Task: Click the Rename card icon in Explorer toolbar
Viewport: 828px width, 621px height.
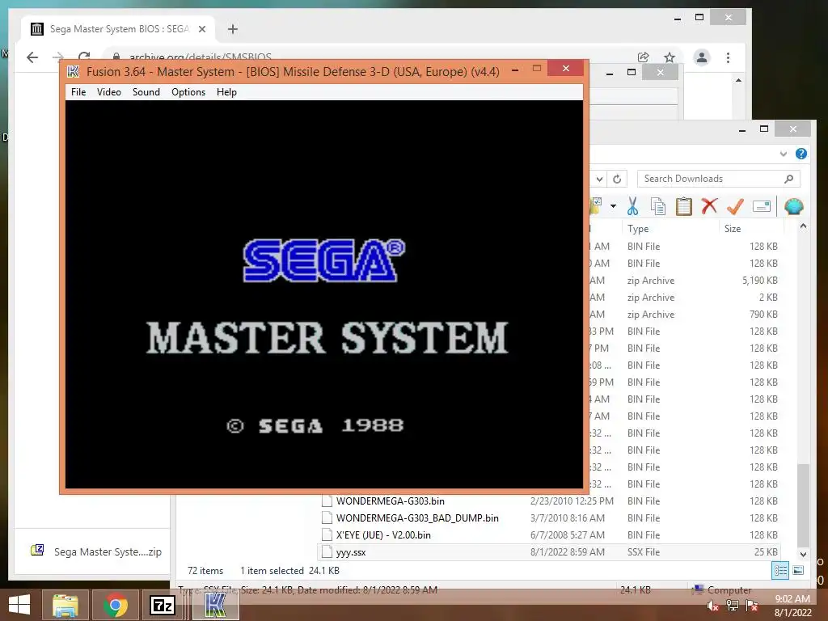Action: pos(762,206)
